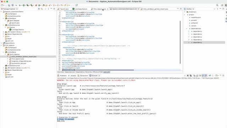Toggle Show Console on standard error
The image size is (227, 128).
(x=206, y=75)
